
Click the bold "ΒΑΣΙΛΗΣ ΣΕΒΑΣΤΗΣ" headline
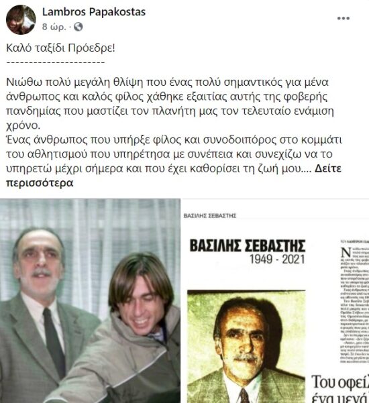pyautogui.click(x=248, y=245)
